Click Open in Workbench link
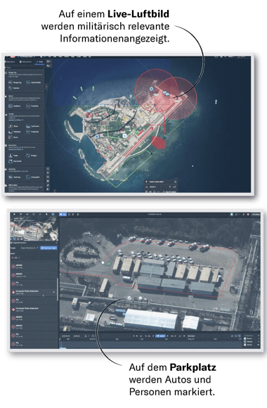 [30, 248]
